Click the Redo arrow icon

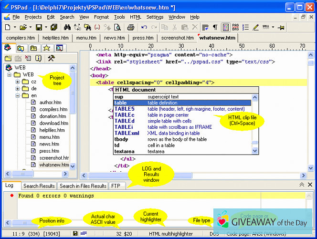click(x=154, y=27)
